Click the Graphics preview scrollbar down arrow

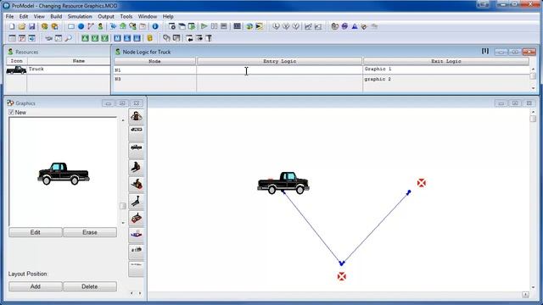point(123,223)
